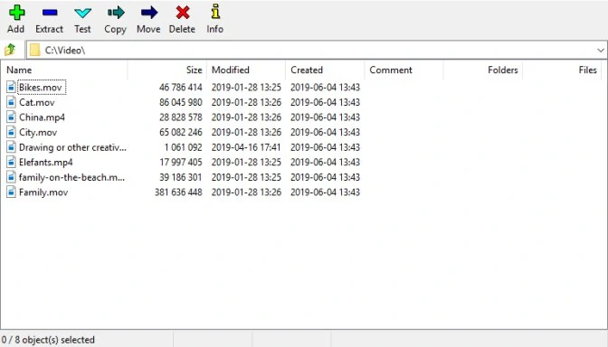
Task: Click the yellow Info icon
Action: [x=215, y=12]
